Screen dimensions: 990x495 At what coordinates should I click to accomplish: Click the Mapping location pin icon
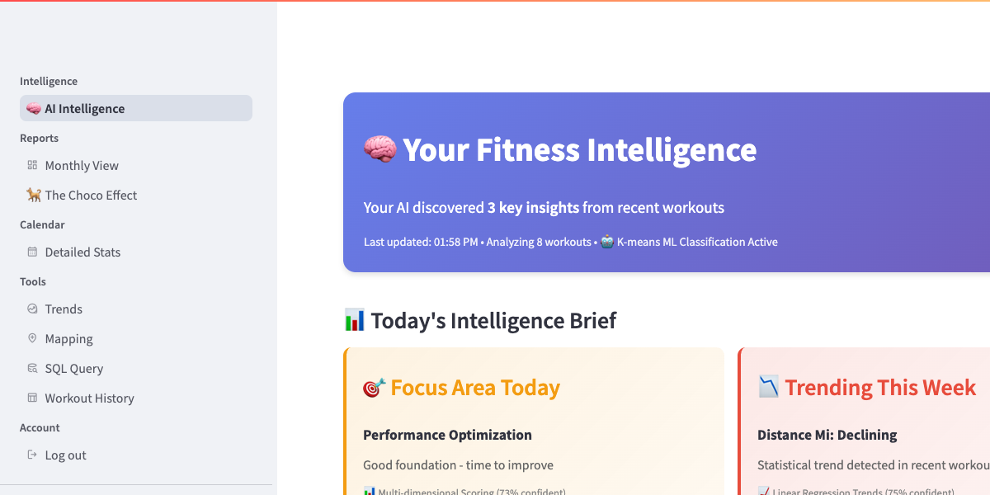coord(32,338)
